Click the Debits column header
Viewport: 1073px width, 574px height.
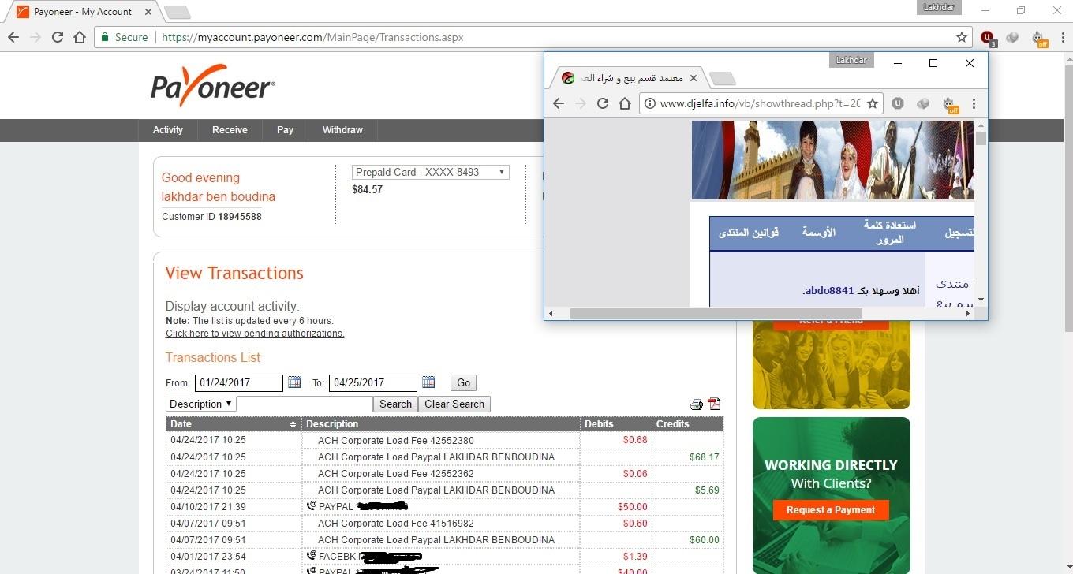tap(615, 424)
